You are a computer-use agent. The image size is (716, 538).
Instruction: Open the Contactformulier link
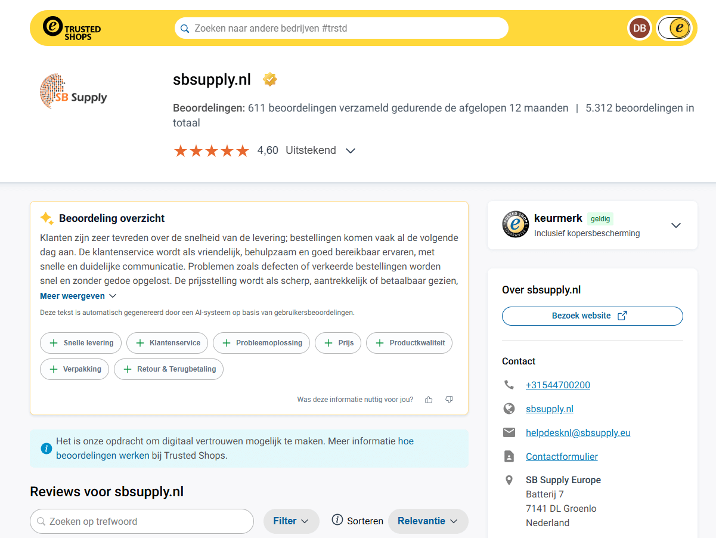pos(562,456)
